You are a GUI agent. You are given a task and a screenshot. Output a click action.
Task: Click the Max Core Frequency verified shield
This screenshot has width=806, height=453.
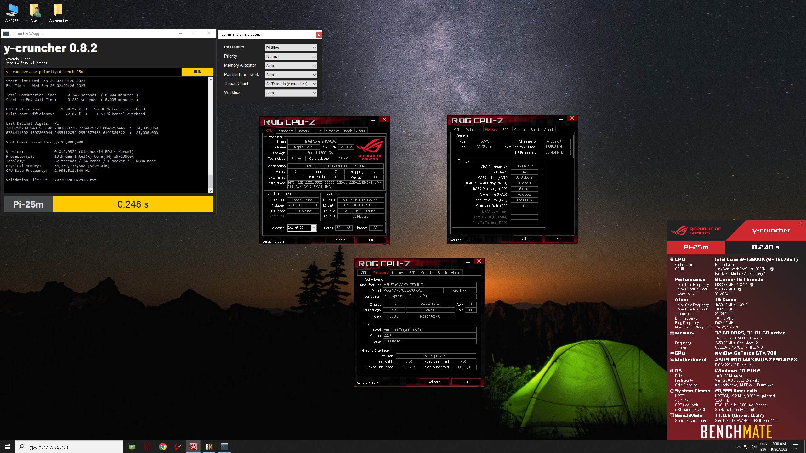tap(752, 285)
